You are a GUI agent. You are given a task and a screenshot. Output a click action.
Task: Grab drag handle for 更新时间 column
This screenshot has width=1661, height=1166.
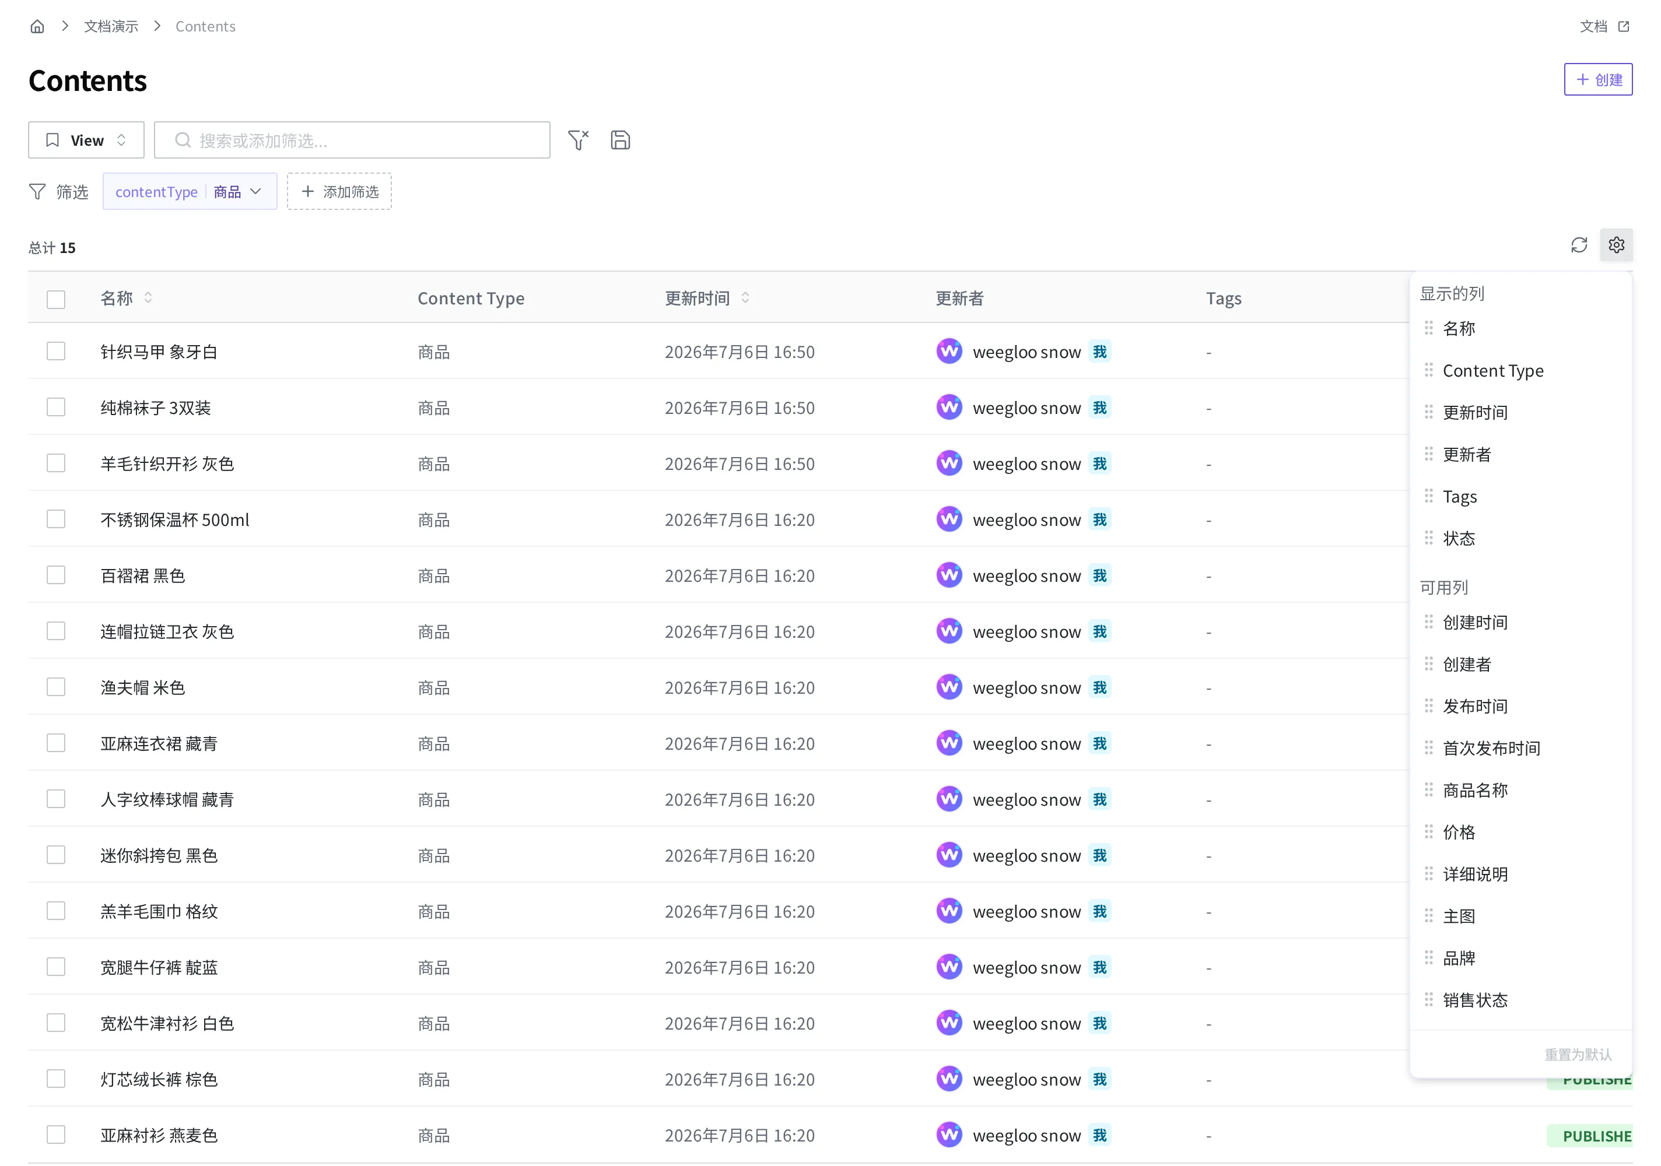[1429, 412]
